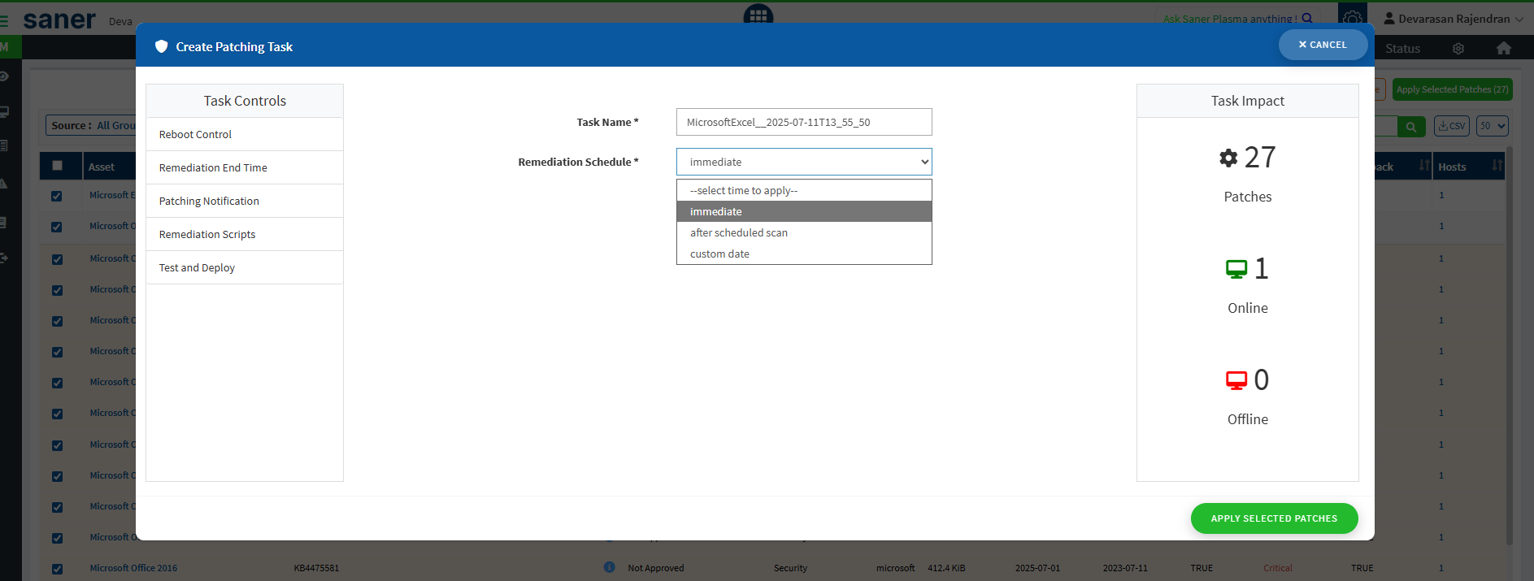Click info icon beside Not Approved

pyautogui.click(x=610, y=567)
